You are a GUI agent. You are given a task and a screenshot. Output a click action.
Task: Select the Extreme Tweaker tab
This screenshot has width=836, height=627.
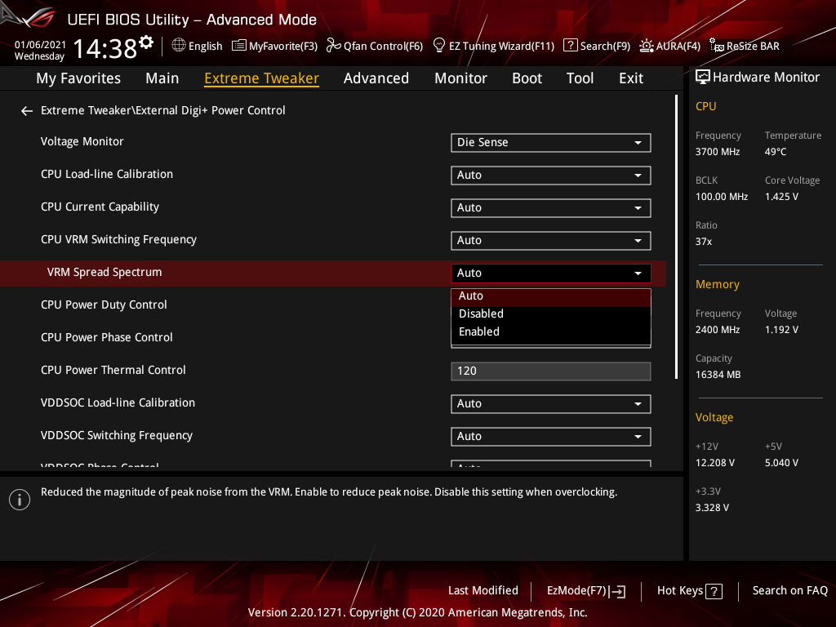[x=262, y=78]
